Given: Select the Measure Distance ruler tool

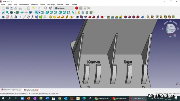Looking at the screenshot, I should (x=73, y=12).
